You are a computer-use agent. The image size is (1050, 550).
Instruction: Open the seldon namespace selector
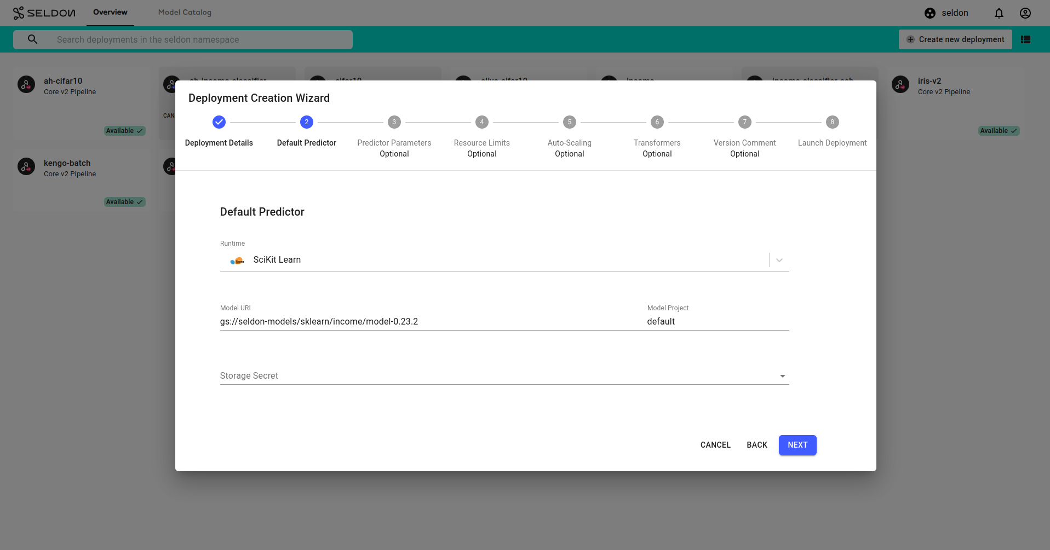(x=946, y=13)
